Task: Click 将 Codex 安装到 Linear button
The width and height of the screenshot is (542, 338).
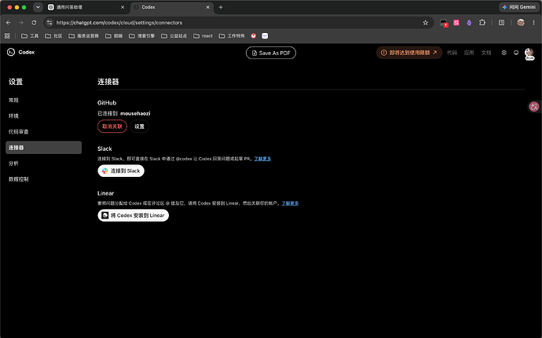Action: [133, 215]
